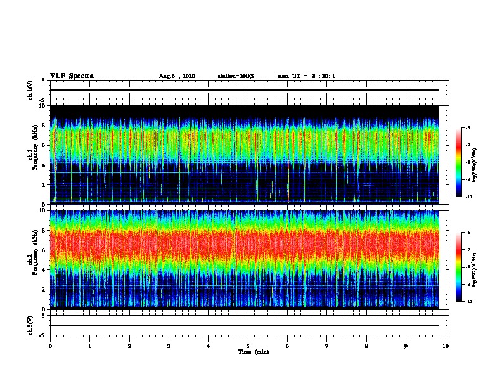Click the "10" tick on the time axis

pyautogui.click(x=446, y=346)
